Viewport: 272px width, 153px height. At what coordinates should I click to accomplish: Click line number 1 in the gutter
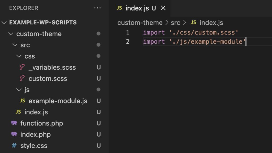point(128,32)
